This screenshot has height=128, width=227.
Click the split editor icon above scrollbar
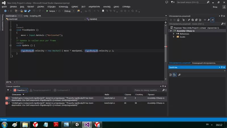(x=166, y=22)
